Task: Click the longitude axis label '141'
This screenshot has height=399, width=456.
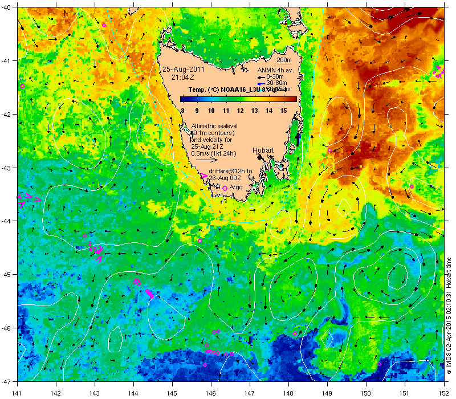Action: (17, 393)
